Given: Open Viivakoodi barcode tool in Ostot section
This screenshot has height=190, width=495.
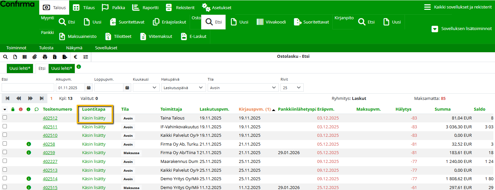Looking at the screenshot, I should 271,22.
